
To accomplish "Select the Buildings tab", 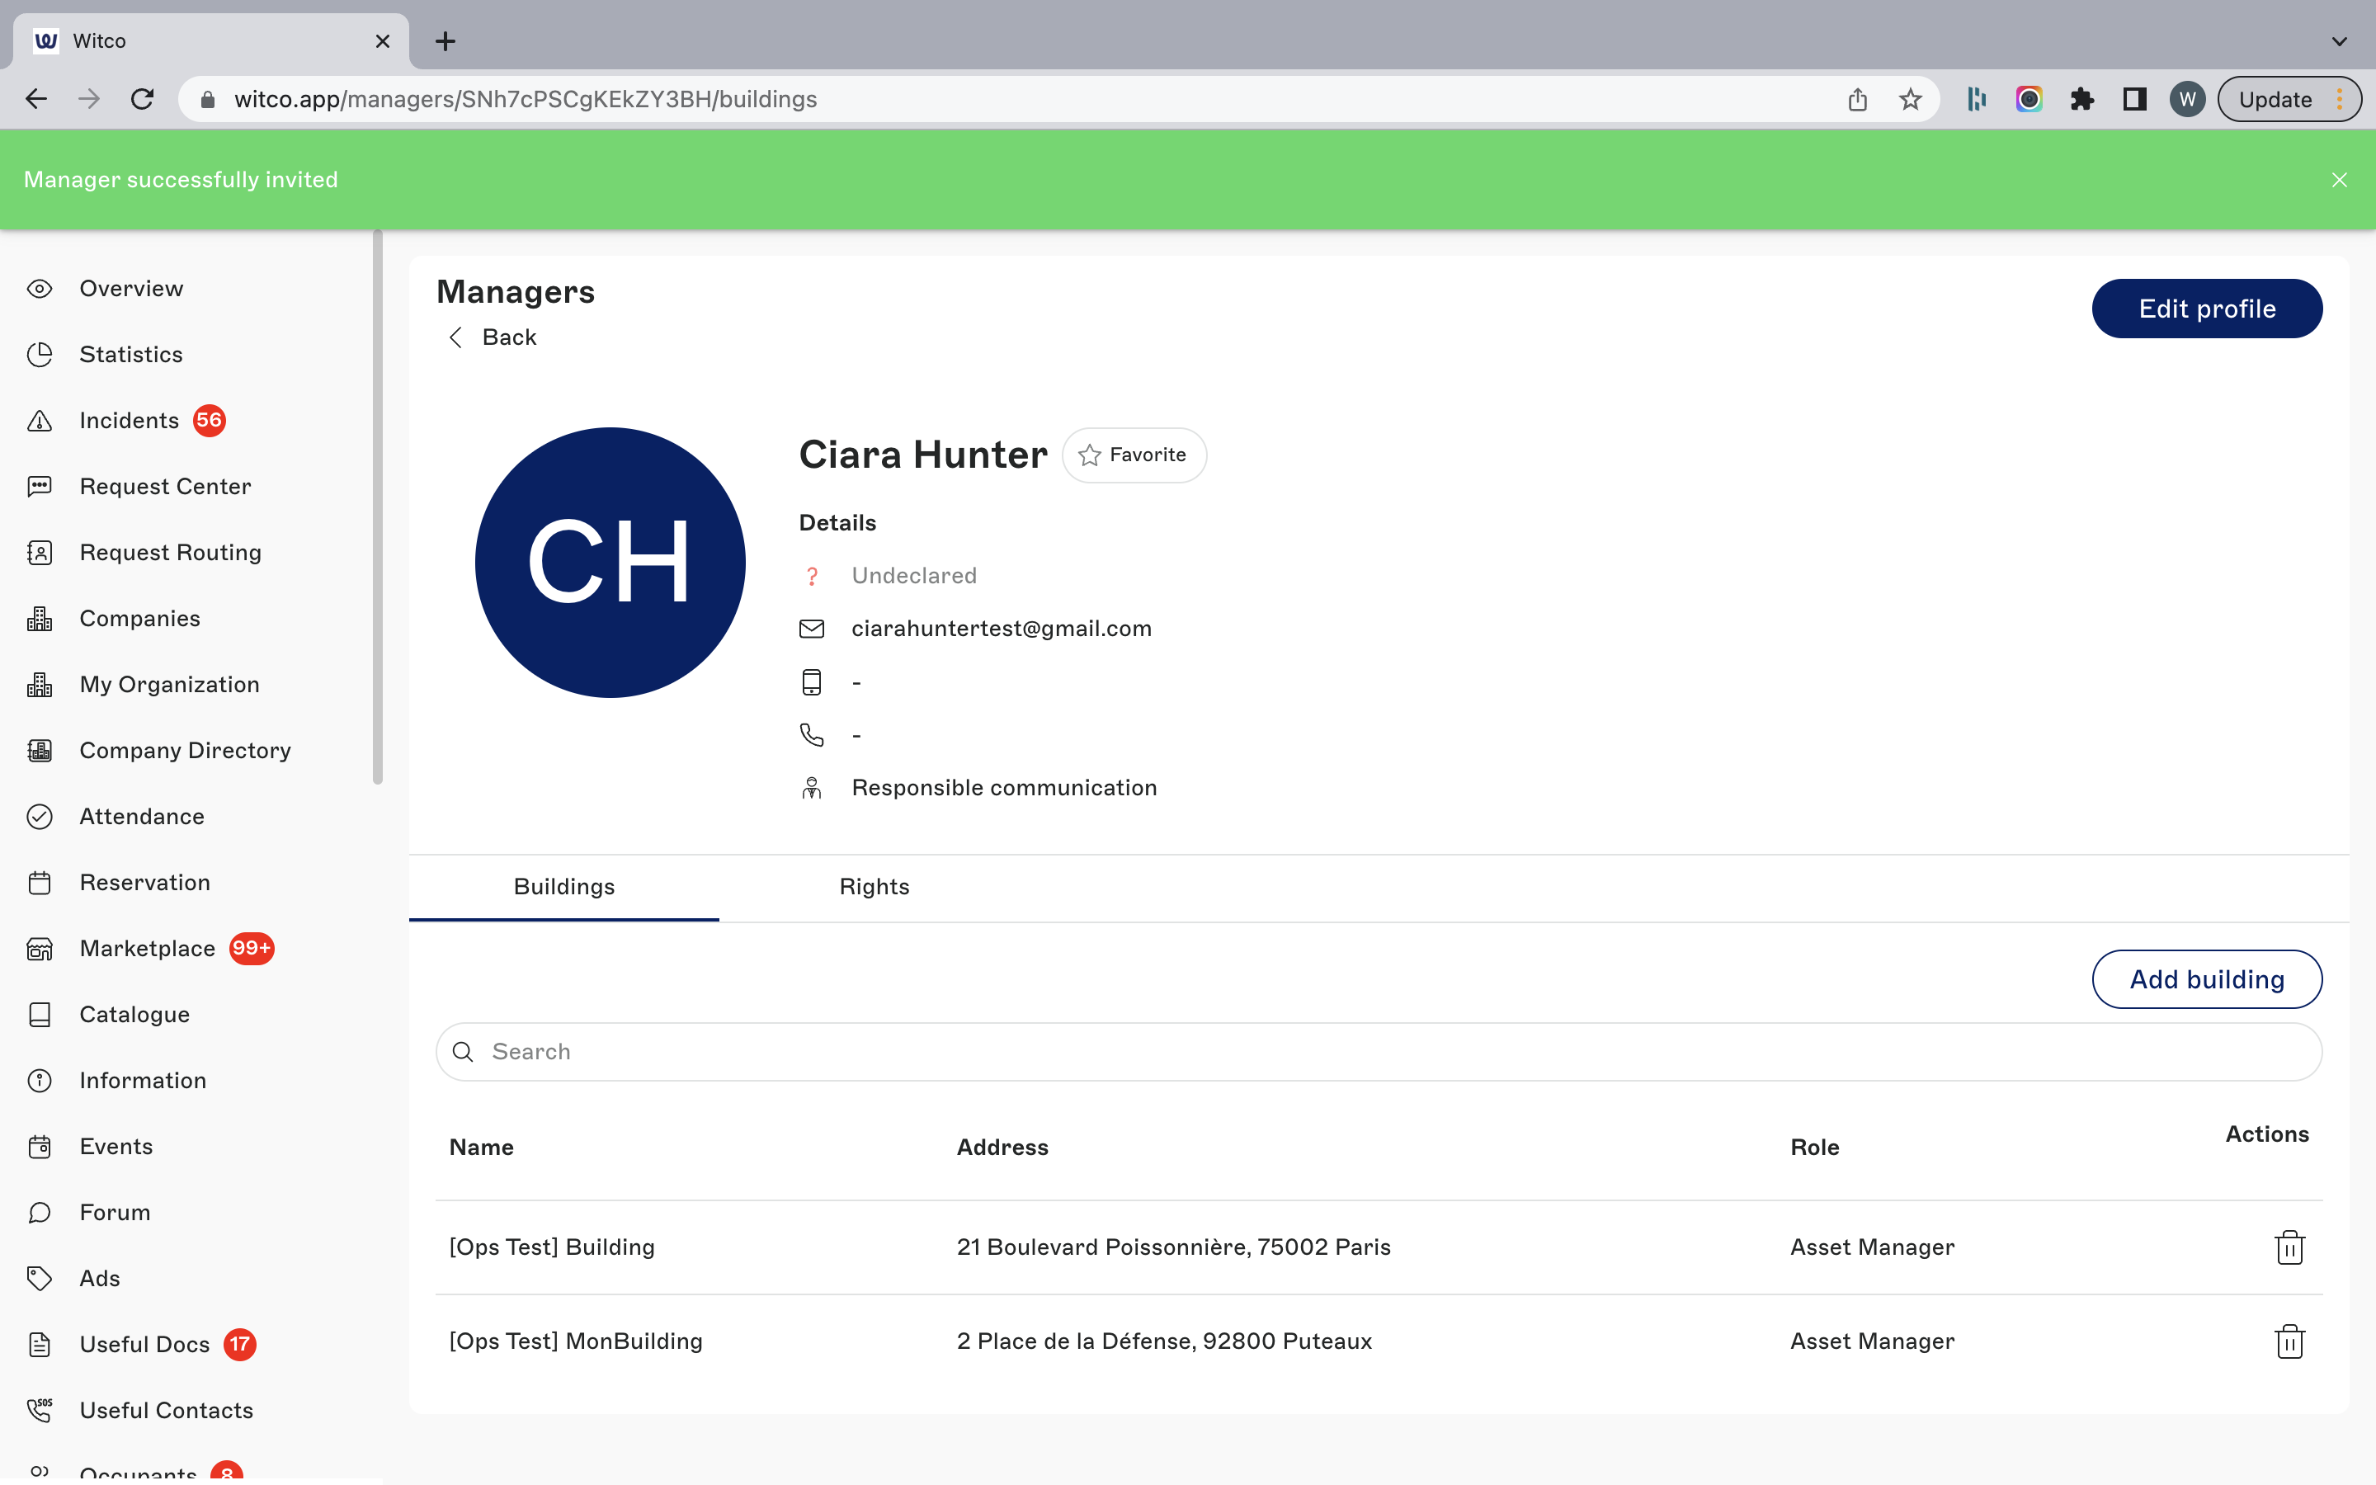I will (563, 887).
